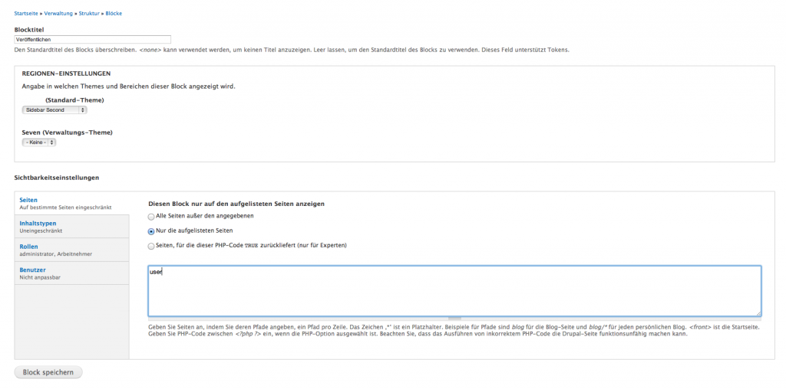Click the 'Block speichern' button
Viewport: 786px width, 389px height.
(x=48, y=372)
